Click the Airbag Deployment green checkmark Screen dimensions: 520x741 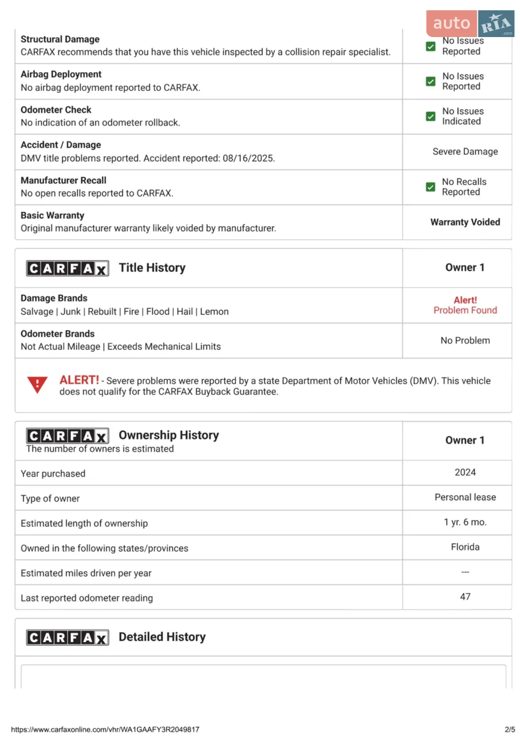point(431,81)
